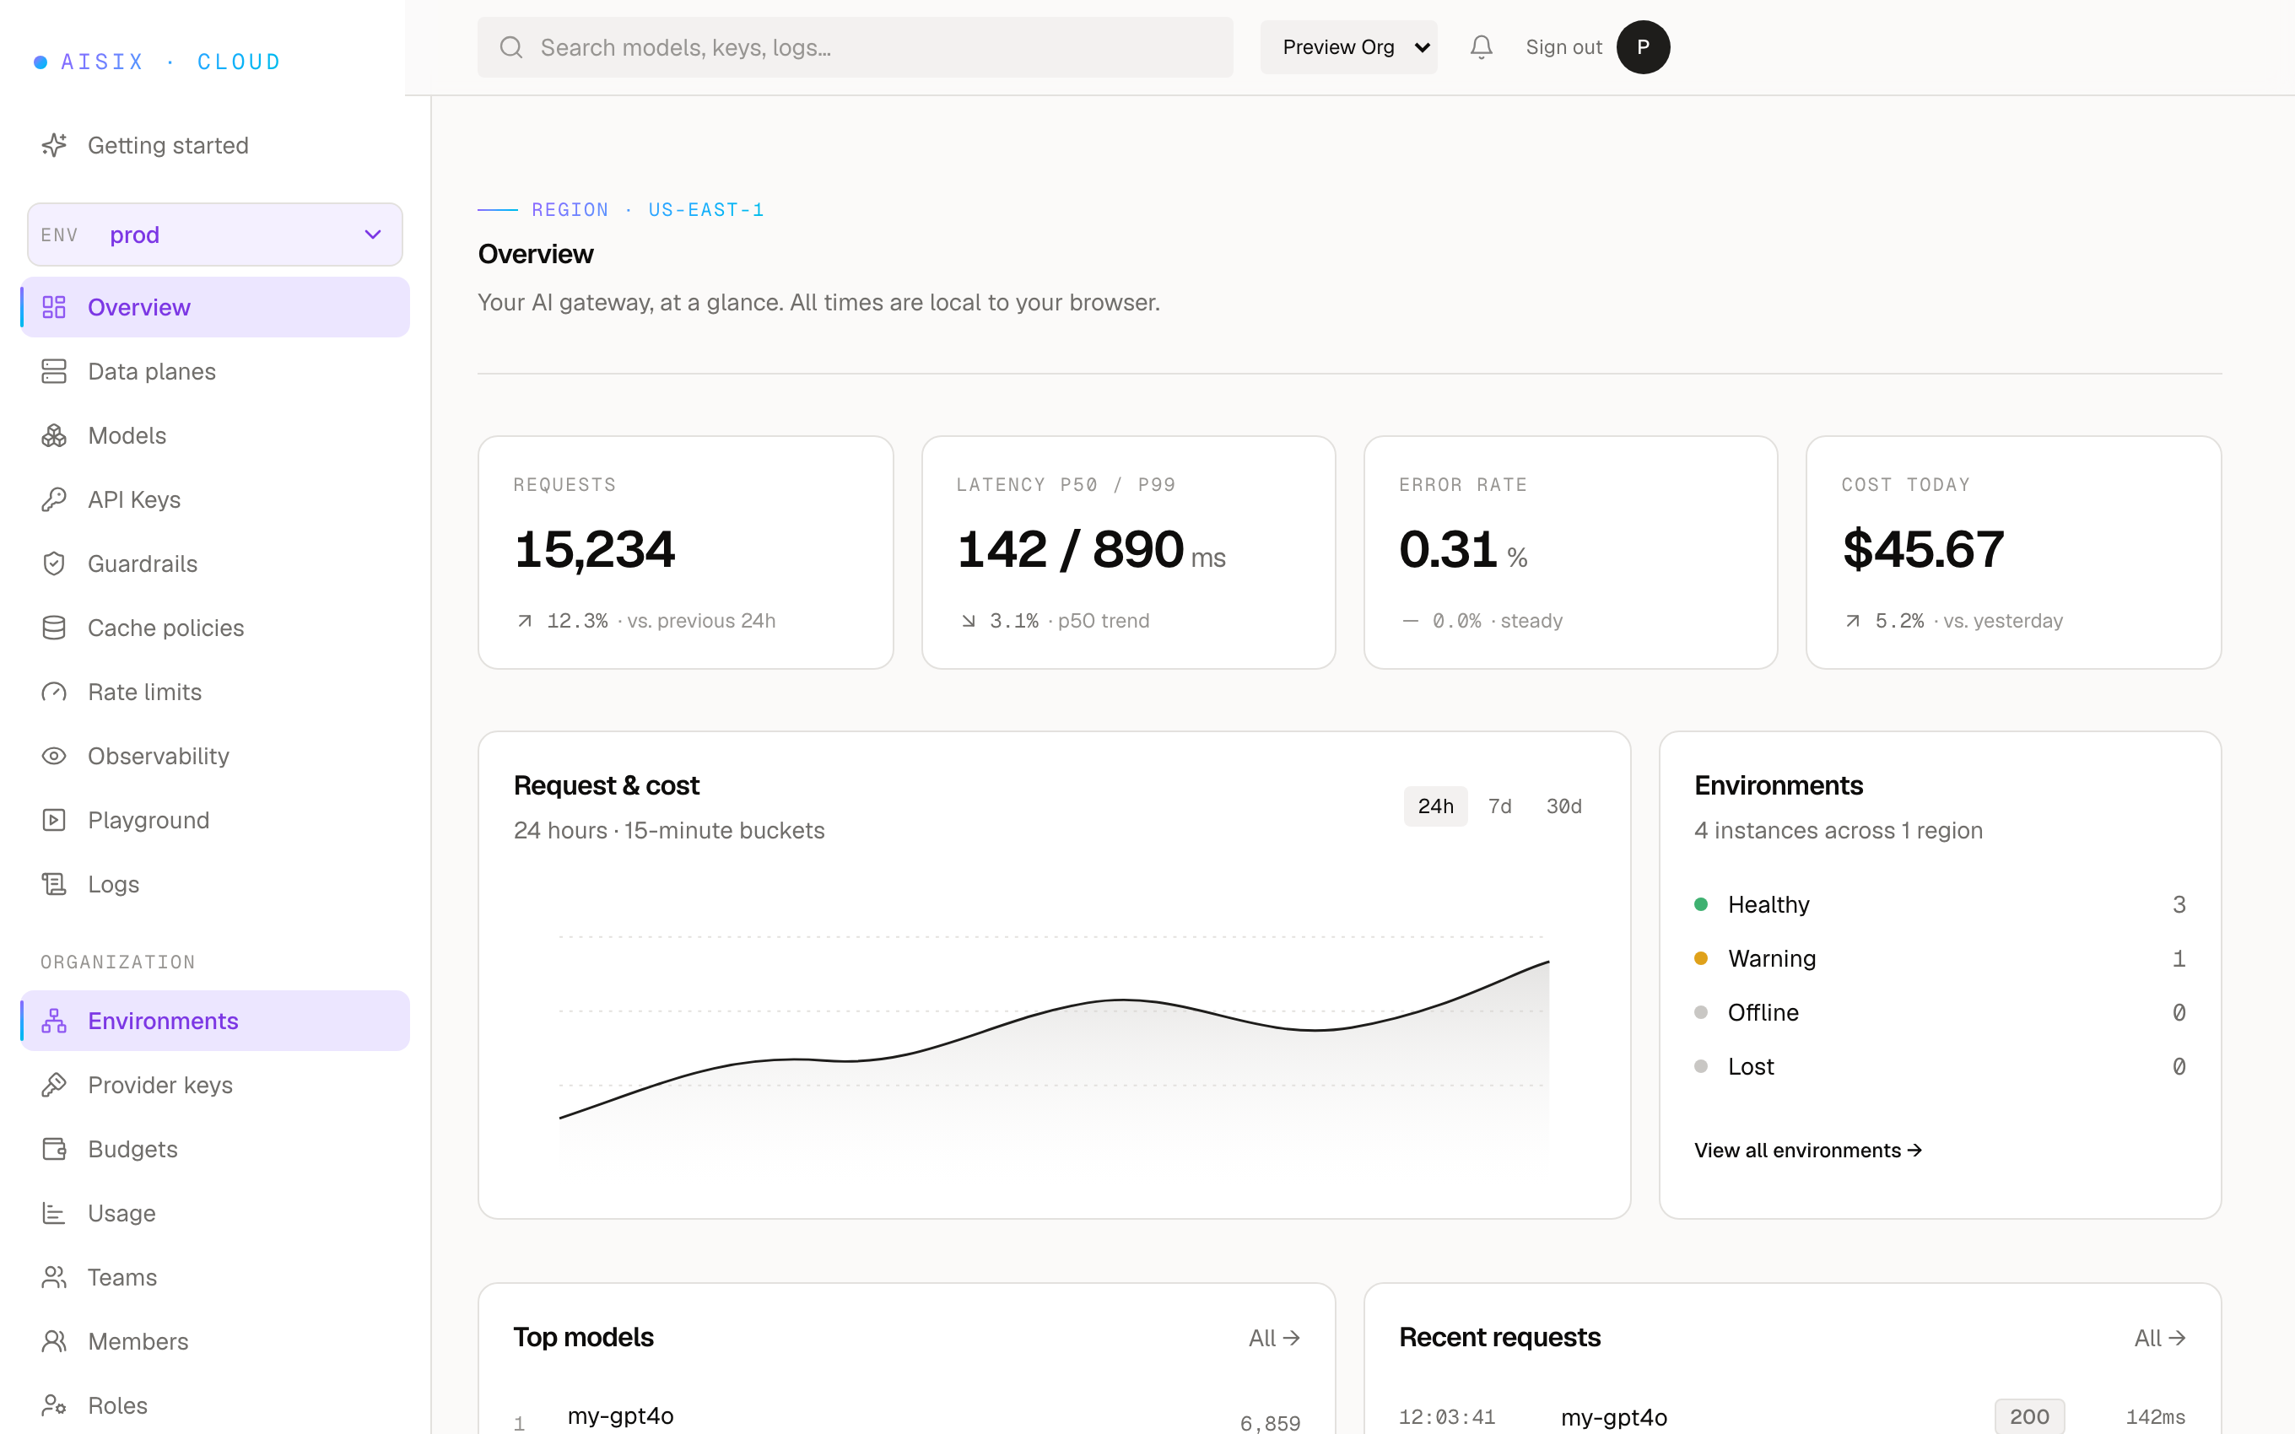The image size is (2295, 1434).
Task: Click the Data planes server icon
Action: coord(54,371)
